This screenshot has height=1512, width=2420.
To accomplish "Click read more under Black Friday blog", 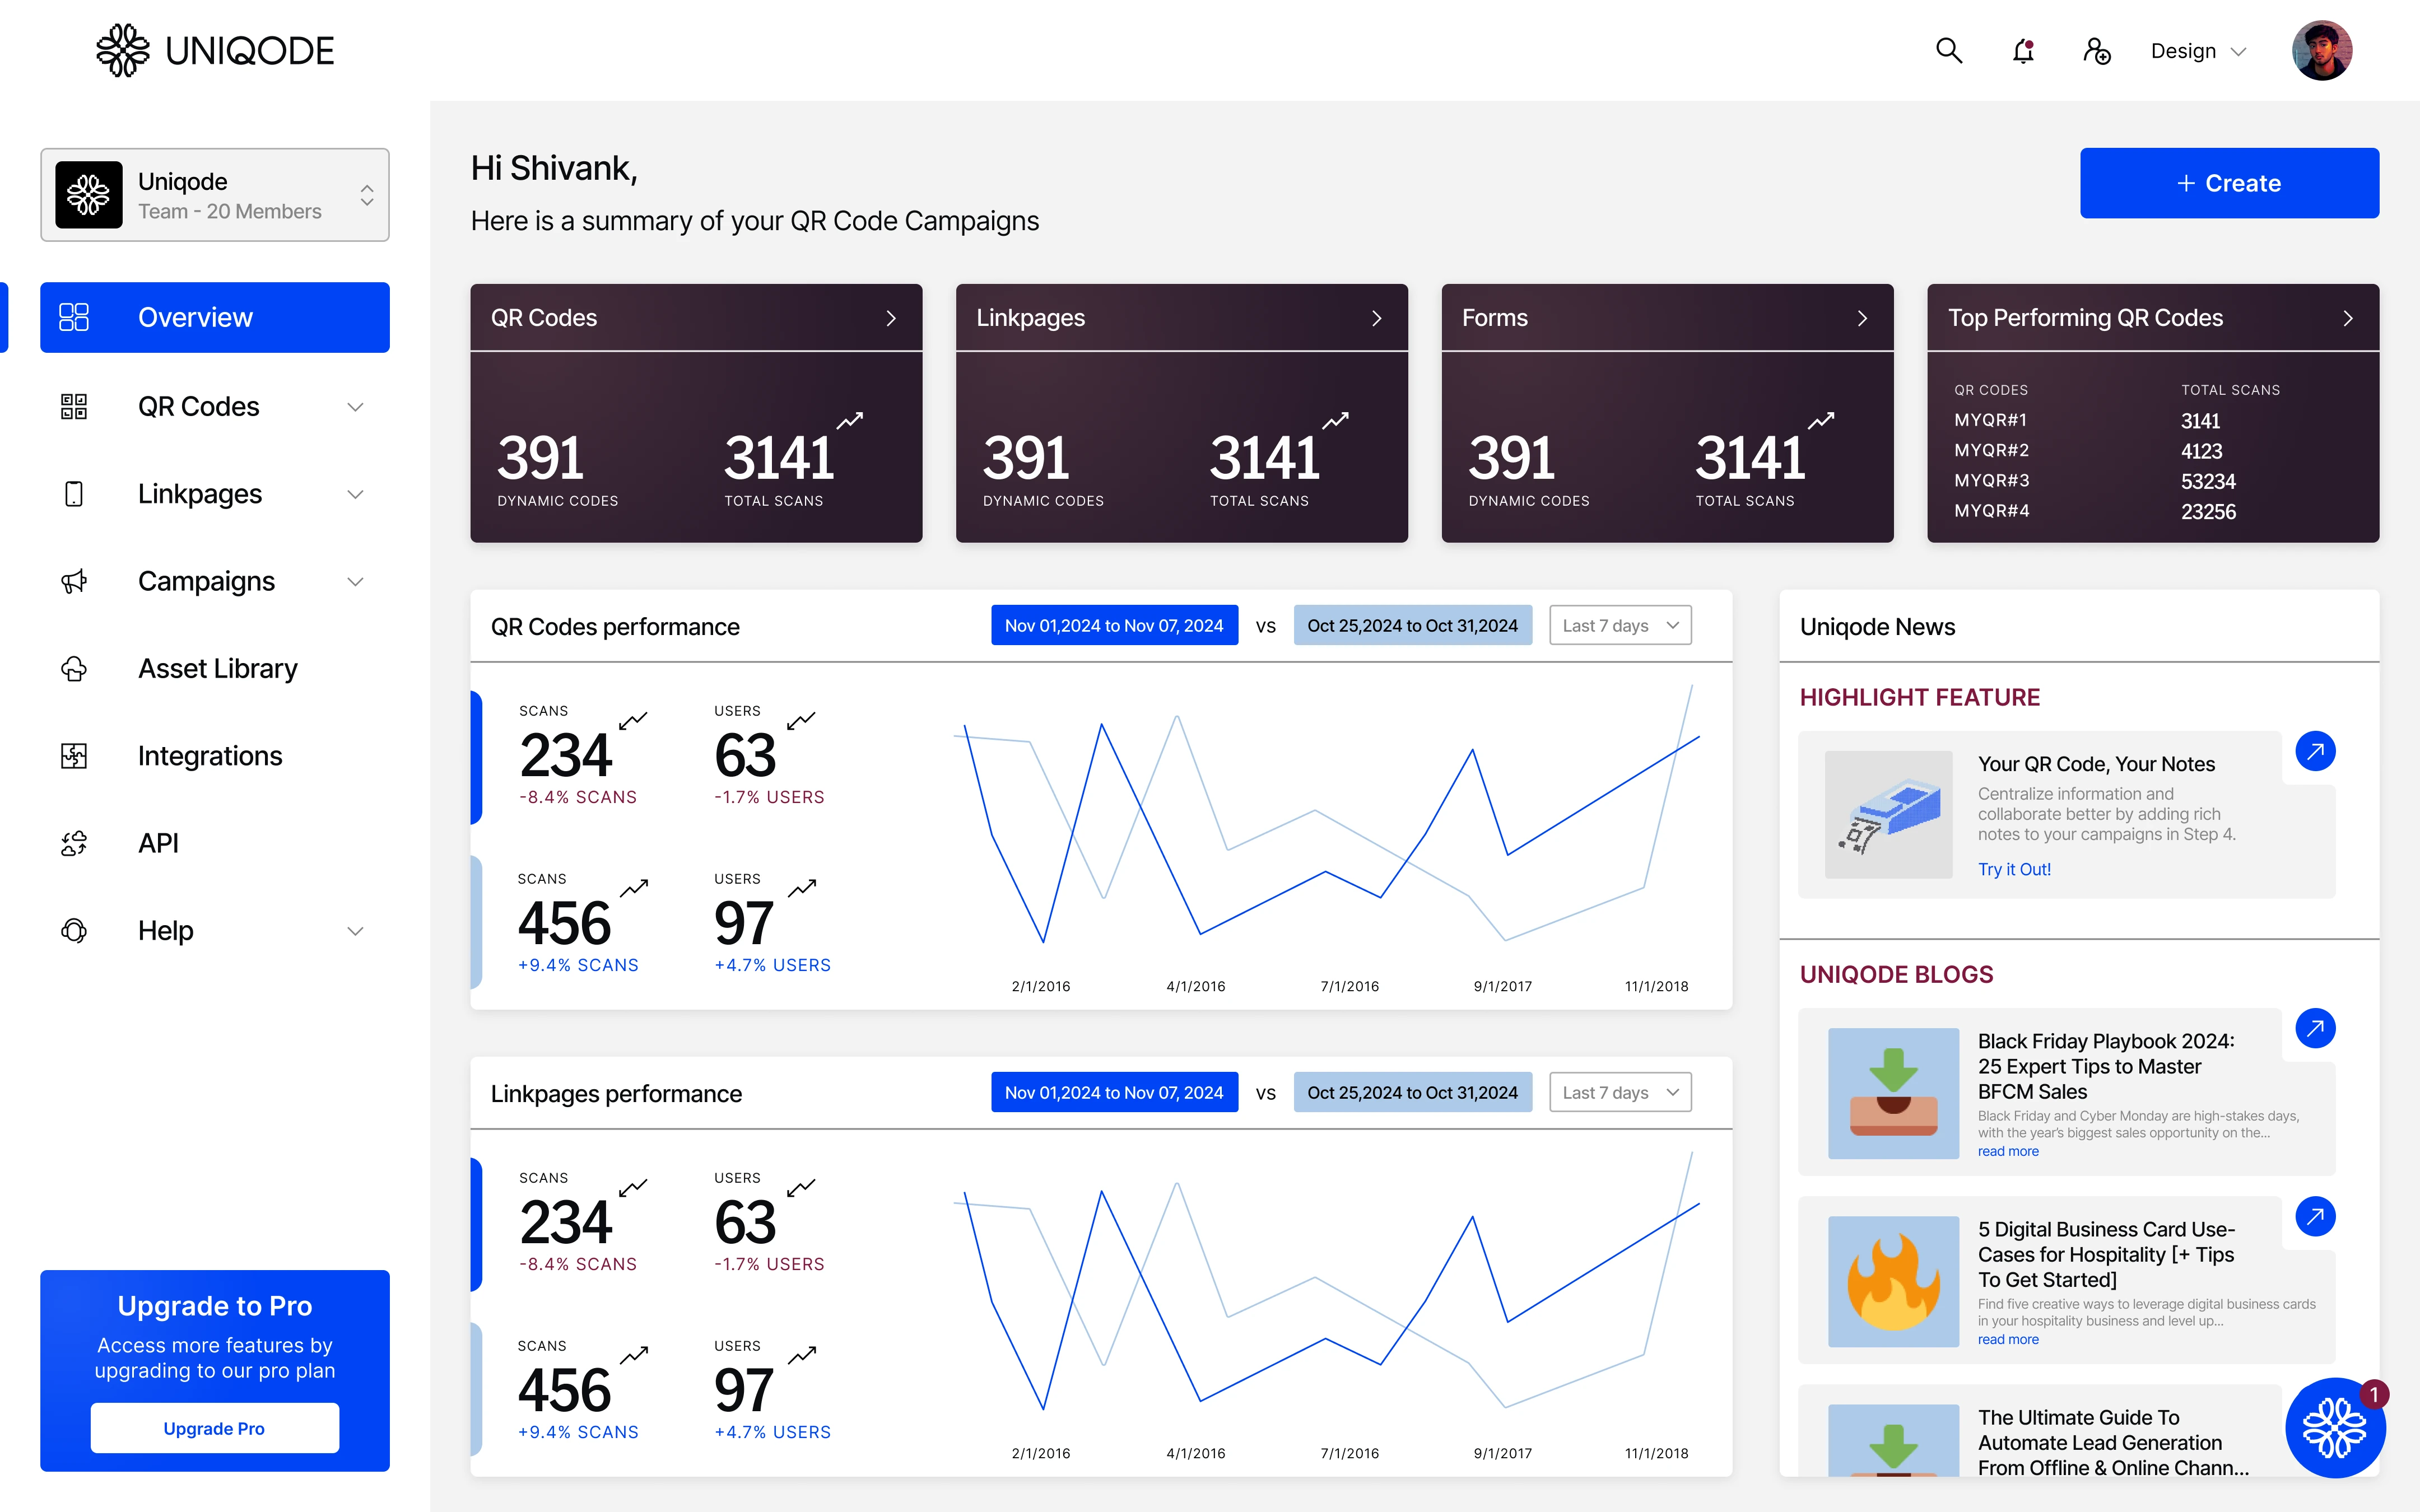I will coord(2008,1151).
